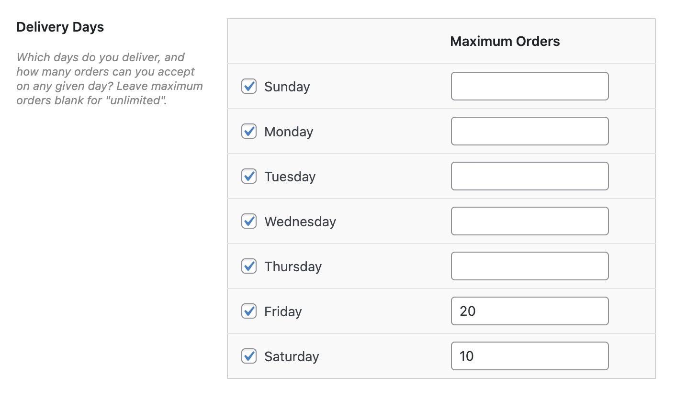Image resolution: width=675 pixels, height=399 pixels.
Task: Click into Wednesday's maximum orders field
Action: 529,221
